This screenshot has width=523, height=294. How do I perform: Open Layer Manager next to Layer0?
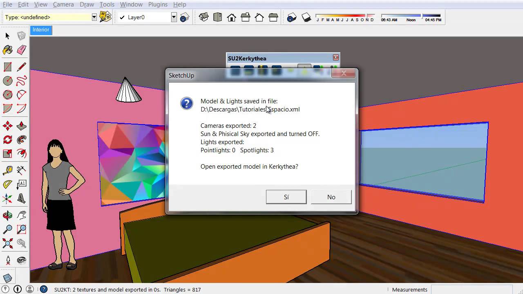[185, 17]
